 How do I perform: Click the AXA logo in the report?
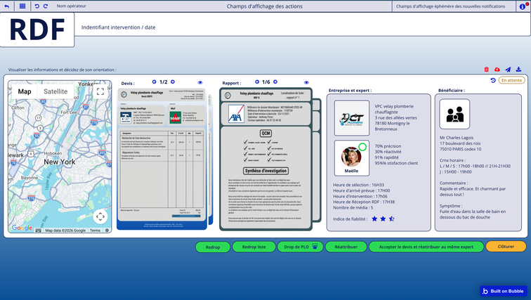(236, 113)
